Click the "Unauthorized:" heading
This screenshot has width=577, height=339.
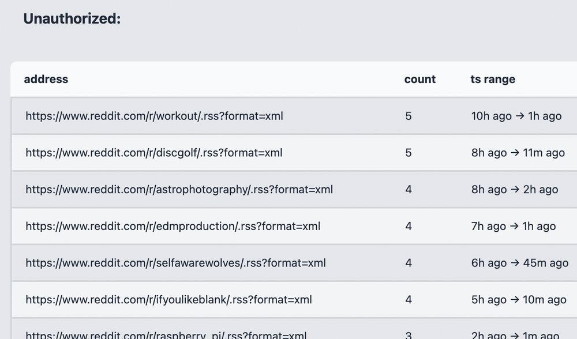point(72,19)
